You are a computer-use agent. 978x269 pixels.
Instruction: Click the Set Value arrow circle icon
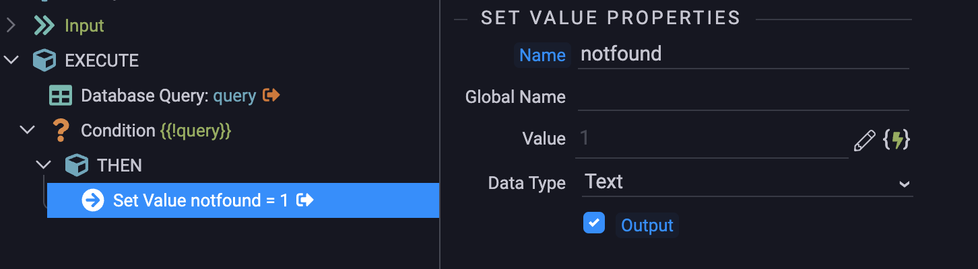[x=93, y=200]
